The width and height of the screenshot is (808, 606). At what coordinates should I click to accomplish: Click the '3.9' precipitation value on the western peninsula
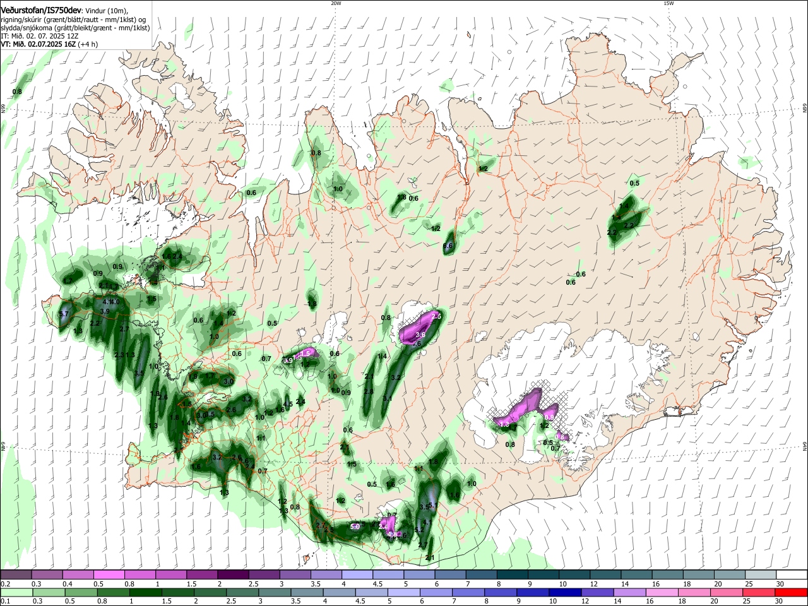tap(105, 311)
